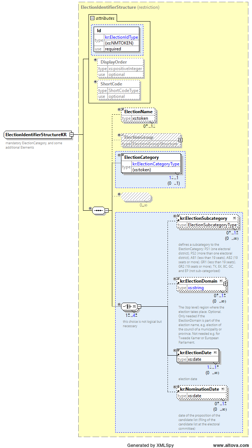This screenshot has height=448, width=252.
Task: Click the ElectionIdentifierStructure restriction header
Action: pos(120,7)
